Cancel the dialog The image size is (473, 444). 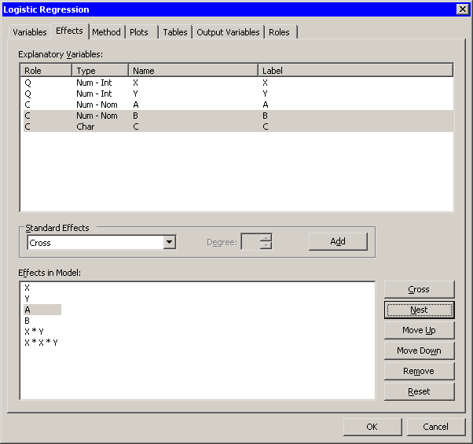click(436, 427)
